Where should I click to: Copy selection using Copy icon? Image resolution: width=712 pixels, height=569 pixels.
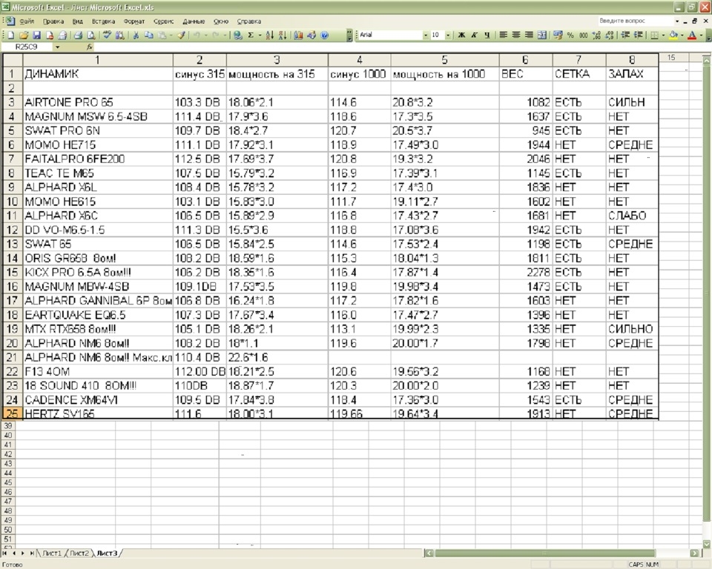(148, 35)
